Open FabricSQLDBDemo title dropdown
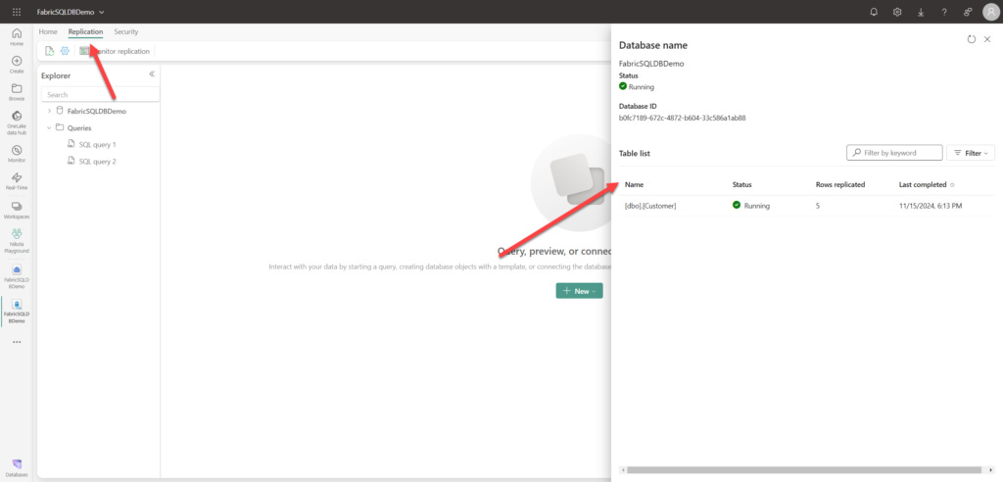Image resolution: width=1003 pixels, height=482 pixels. 102,12
